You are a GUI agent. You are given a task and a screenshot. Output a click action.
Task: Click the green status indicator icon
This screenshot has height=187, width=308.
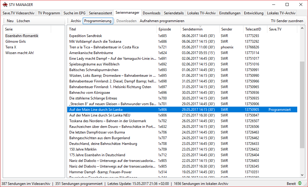pyautogui.click(x=300, y=183)
